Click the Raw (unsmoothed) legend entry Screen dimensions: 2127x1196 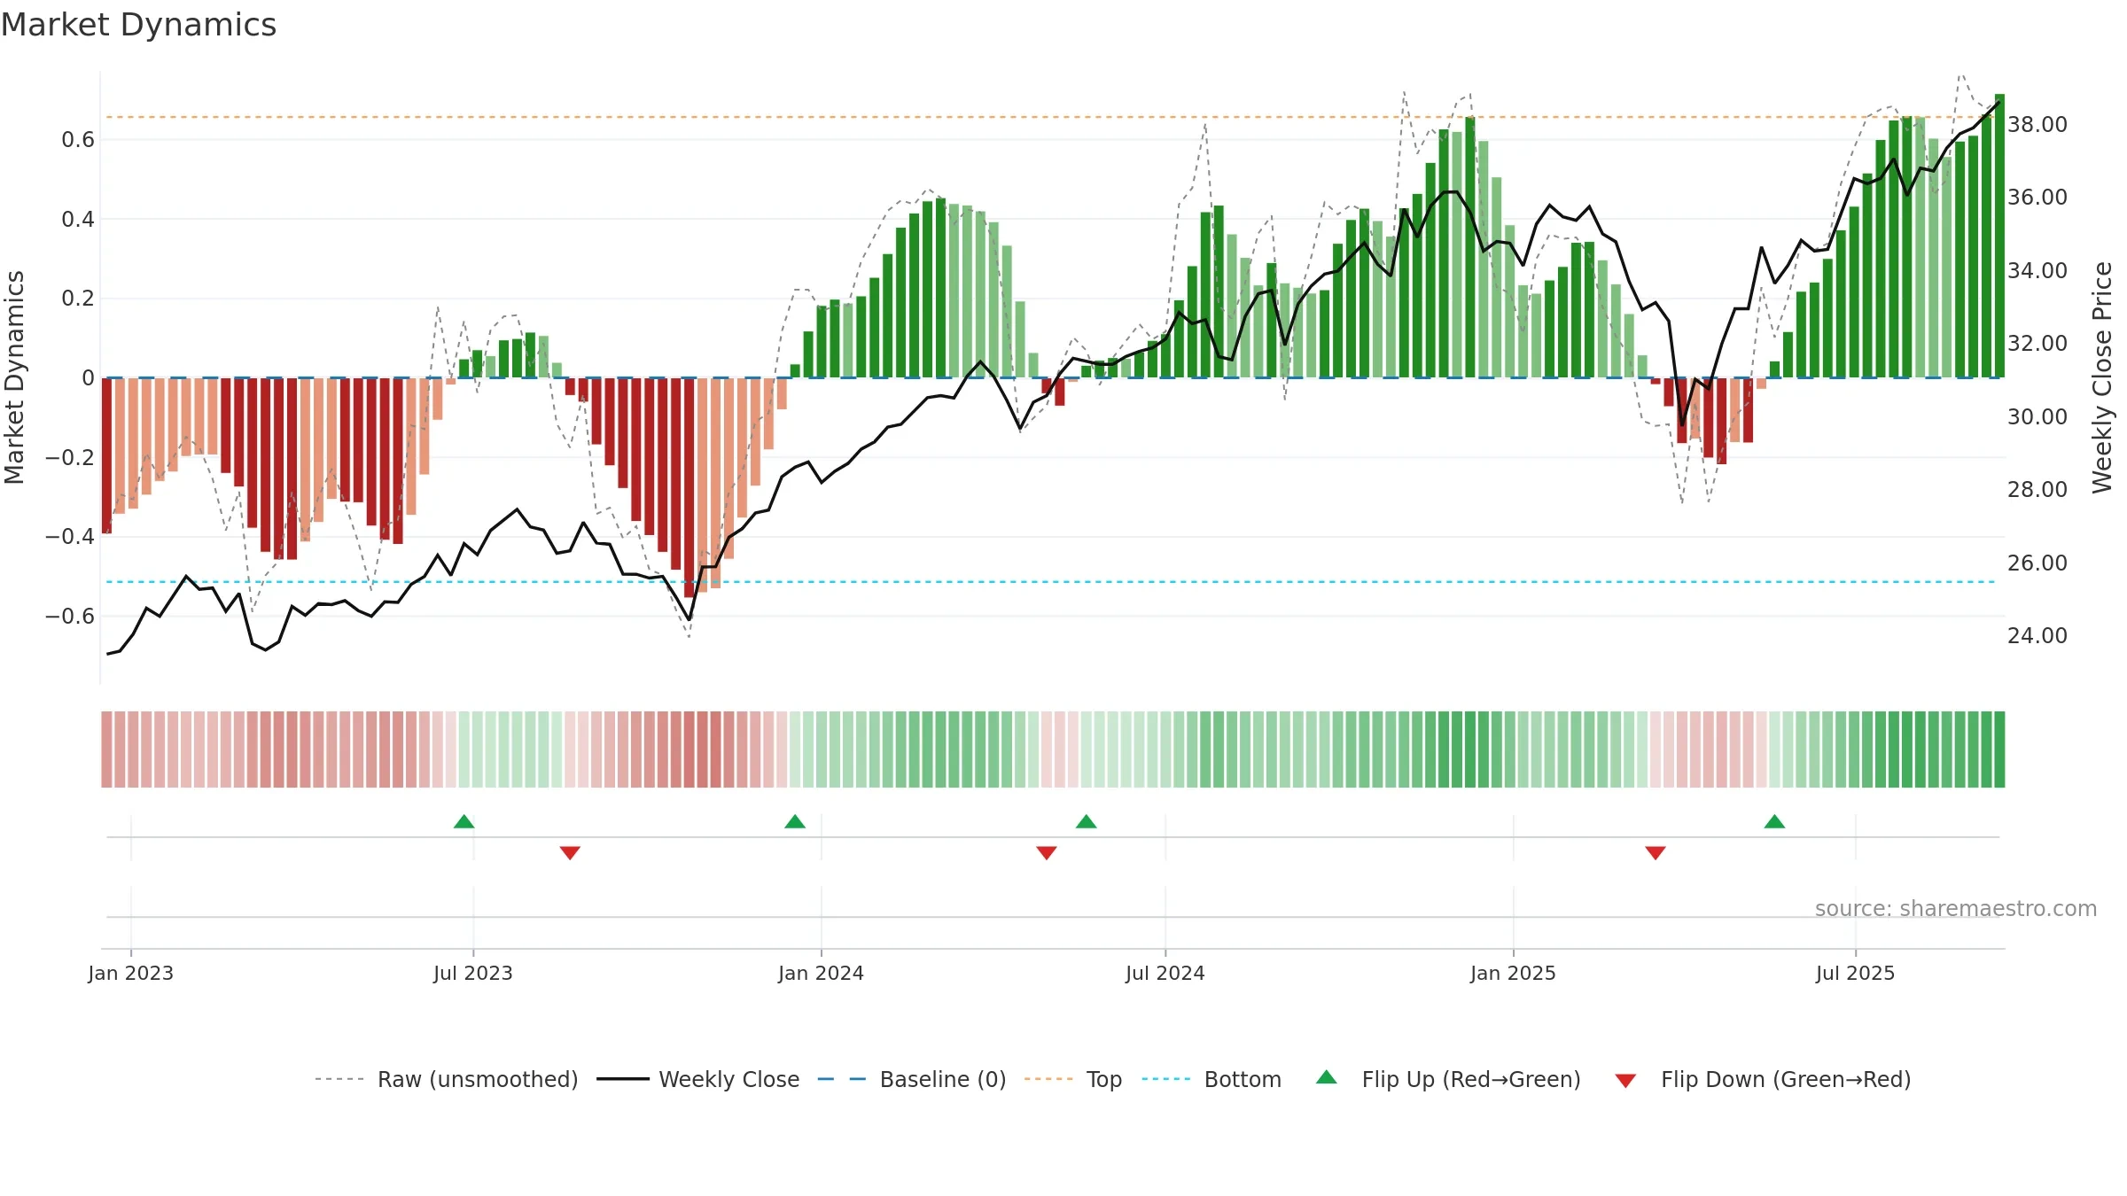447,1079
